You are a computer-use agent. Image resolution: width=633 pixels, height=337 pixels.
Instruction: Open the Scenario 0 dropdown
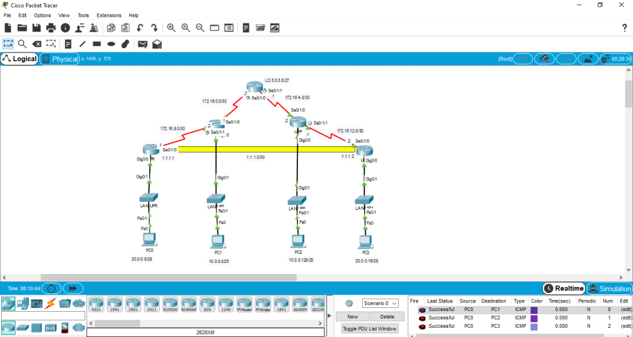tap(380, 303)
